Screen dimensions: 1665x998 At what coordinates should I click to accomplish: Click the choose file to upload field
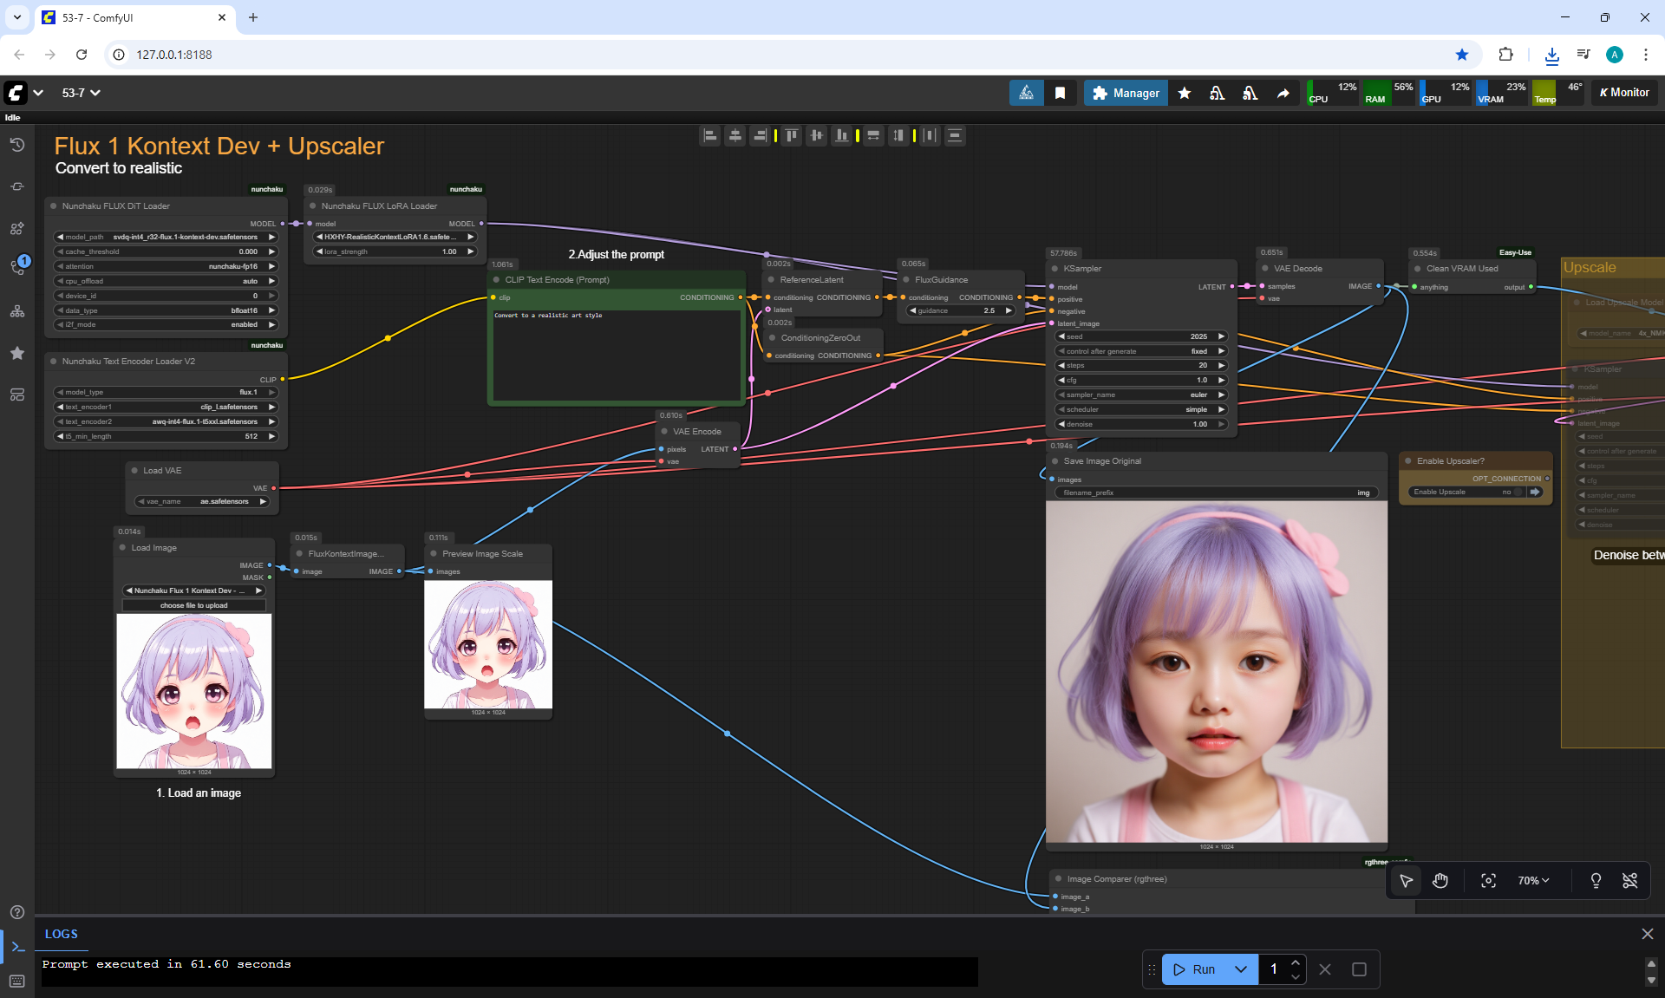(x=194, y=605)
